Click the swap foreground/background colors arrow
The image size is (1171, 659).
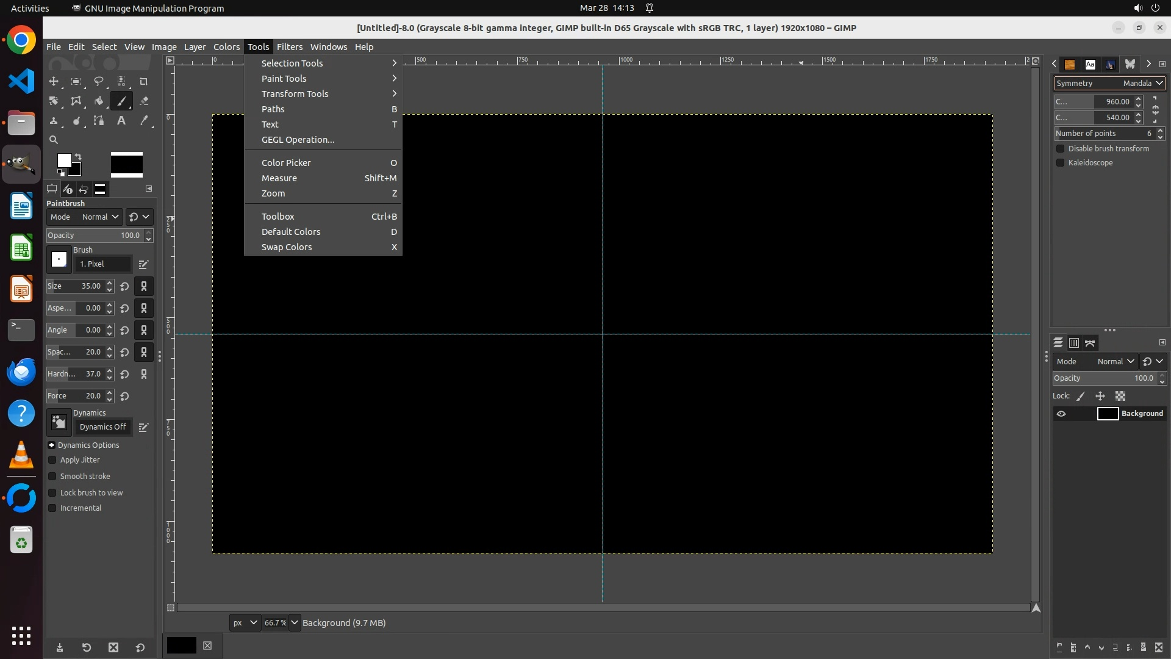(x=78, y=157)
